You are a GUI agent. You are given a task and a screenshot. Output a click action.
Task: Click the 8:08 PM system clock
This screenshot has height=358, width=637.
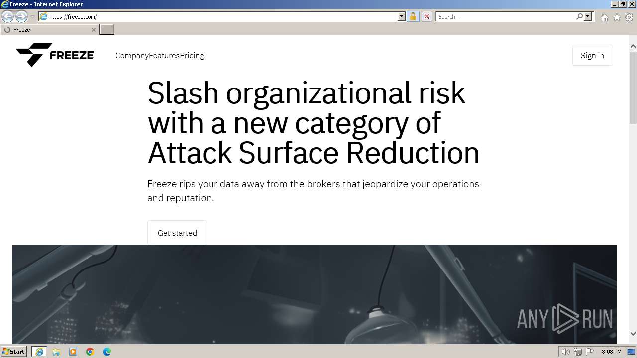coord(611,352)
